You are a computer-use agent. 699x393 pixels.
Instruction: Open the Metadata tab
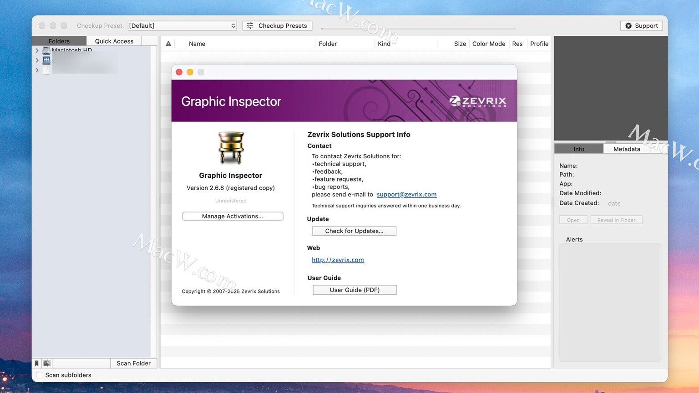click(x=627, y=149)
